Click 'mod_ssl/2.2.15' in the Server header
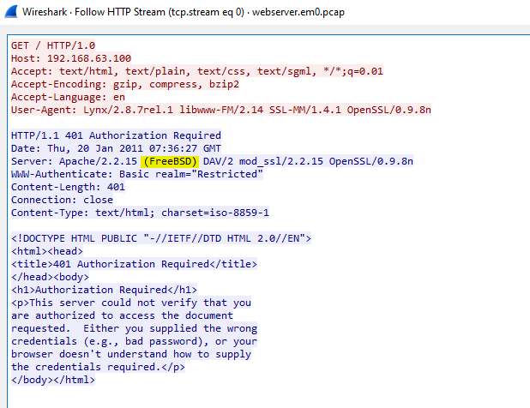The image size is (530, 408). (281, 161)
